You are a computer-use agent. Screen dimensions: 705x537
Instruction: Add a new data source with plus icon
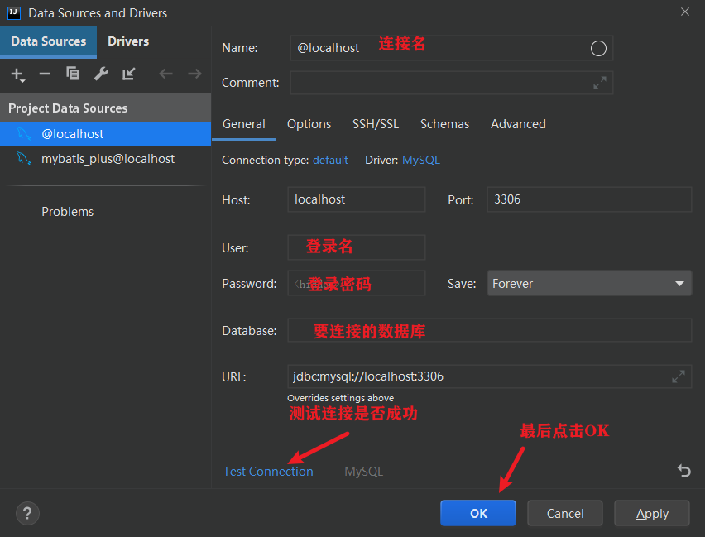pos(17,74)
